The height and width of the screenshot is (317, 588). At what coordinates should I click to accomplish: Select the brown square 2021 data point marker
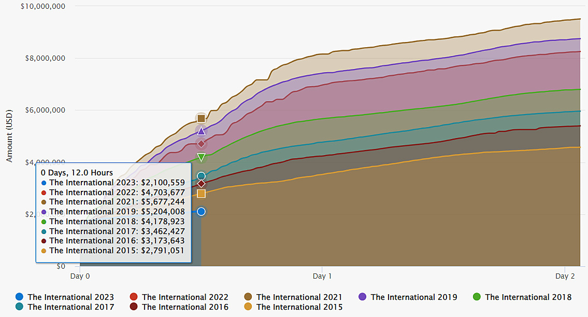pyautogui.click(x=202, y=118)
